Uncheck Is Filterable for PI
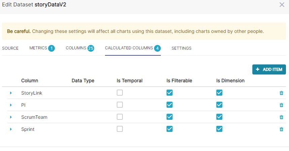Viewport: 289px width, 151px height. (170, 105)
